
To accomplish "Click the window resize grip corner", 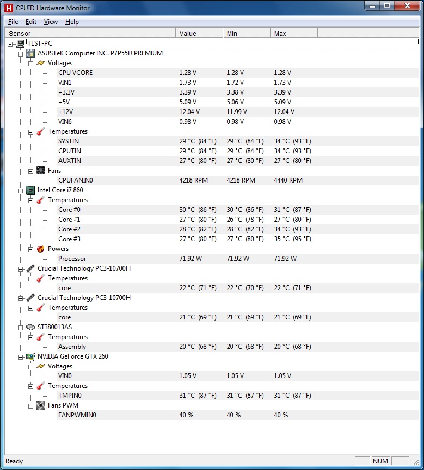I will (416, 462).
